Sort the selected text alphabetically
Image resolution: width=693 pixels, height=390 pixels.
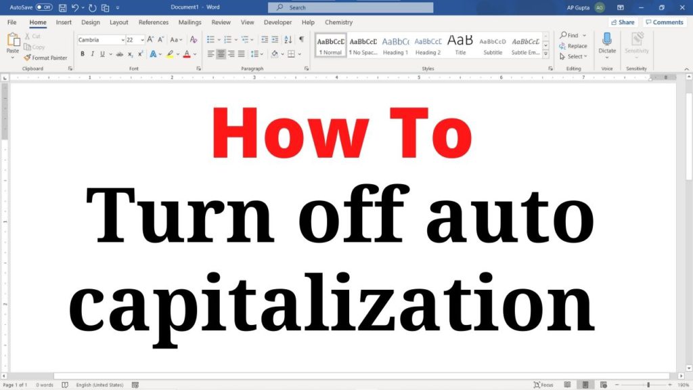(287, 39)
